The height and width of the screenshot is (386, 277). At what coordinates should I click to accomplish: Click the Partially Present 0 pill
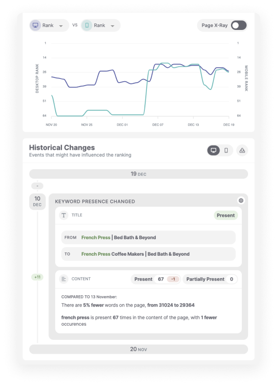(x=210, y=279)
